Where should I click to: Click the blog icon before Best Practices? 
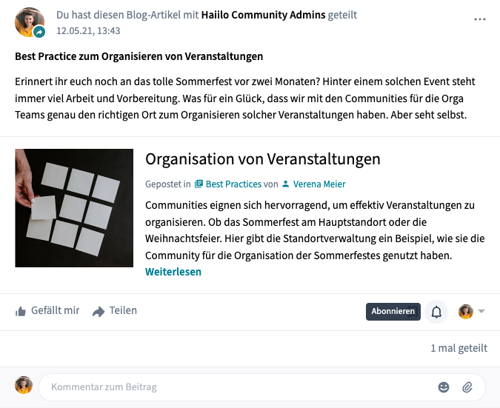[x=199, y=184]
